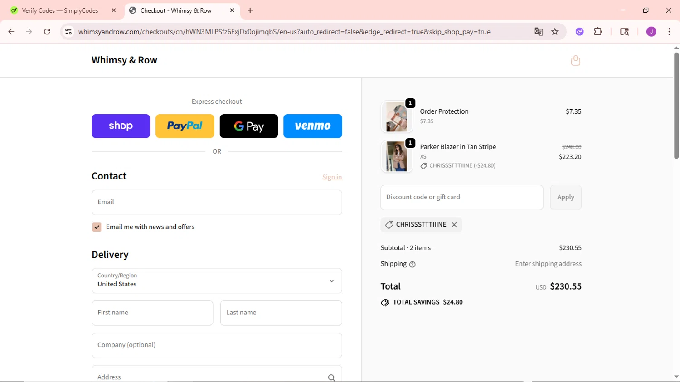
Task: Click the Sign in link
Action: tap(332, 177)
